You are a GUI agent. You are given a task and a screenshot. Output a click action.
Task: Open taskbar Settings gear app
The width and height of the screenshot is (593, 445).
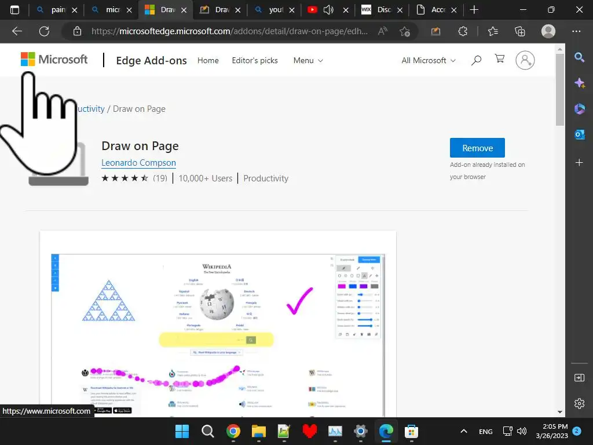coord(360,431)
